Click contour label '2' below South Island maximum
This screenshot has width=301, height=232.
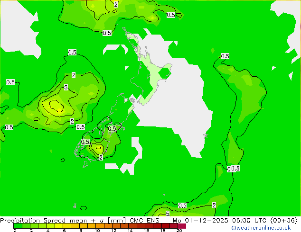click(x=101, y=158)
